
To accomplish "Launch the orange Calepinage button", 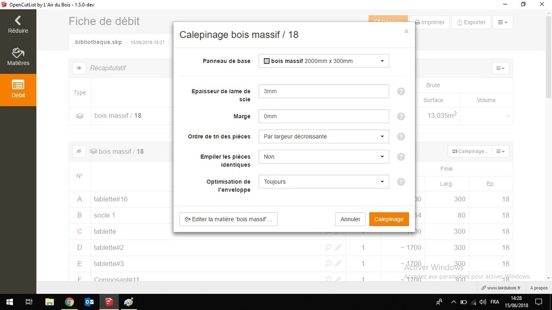I will (389, 219).
